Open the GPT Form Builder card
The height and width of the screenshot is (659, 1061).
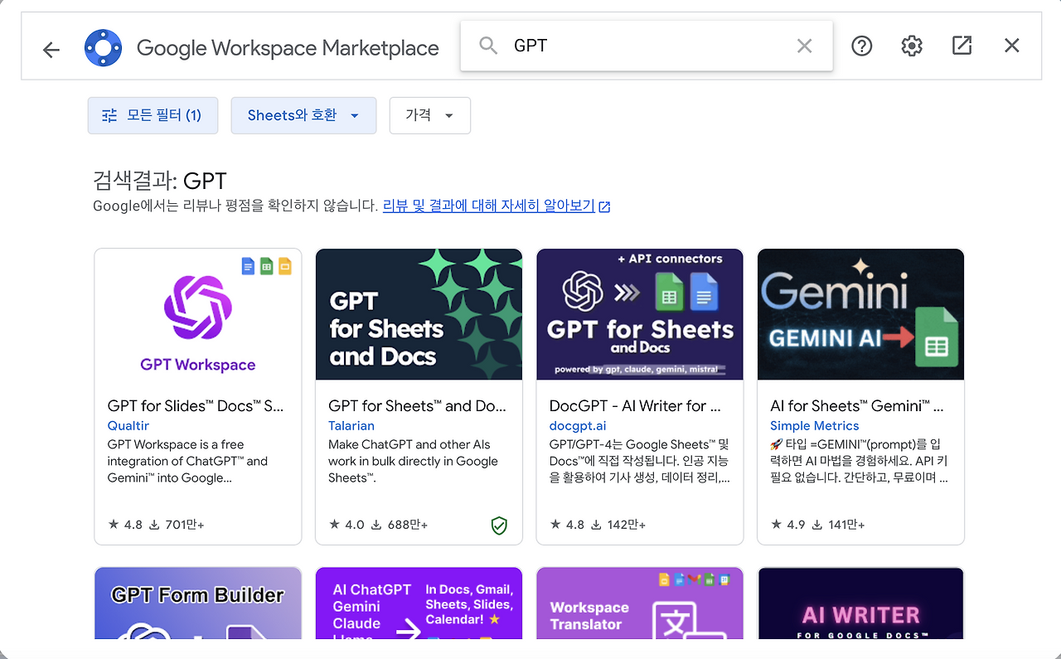[x=198, y=603]
